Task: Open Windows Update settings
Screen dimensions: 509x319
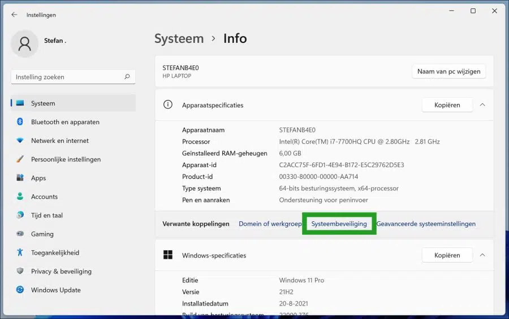Action: coord(74,290)
